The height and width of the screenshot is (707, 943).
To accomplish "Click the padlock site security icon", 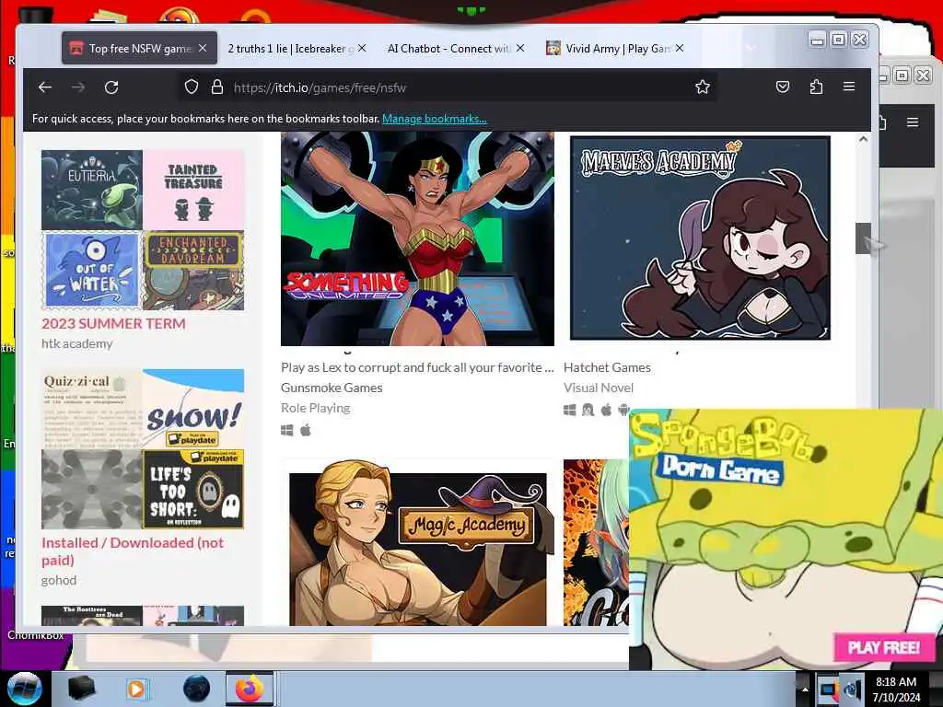I will (217, 87).
